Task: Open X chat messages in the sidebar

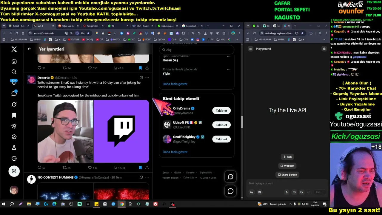Action: [x=14, y=93]
